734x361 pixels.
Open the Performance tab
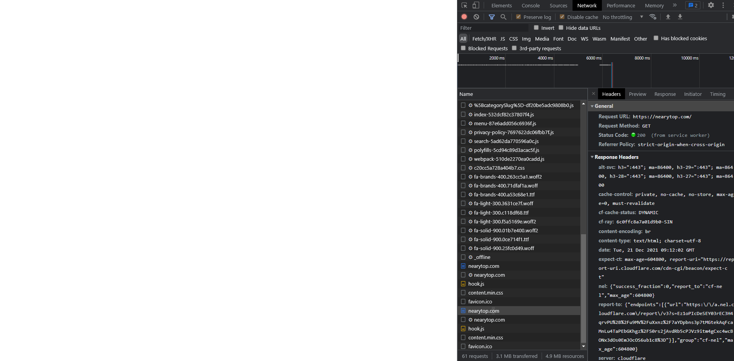[621, 5]
